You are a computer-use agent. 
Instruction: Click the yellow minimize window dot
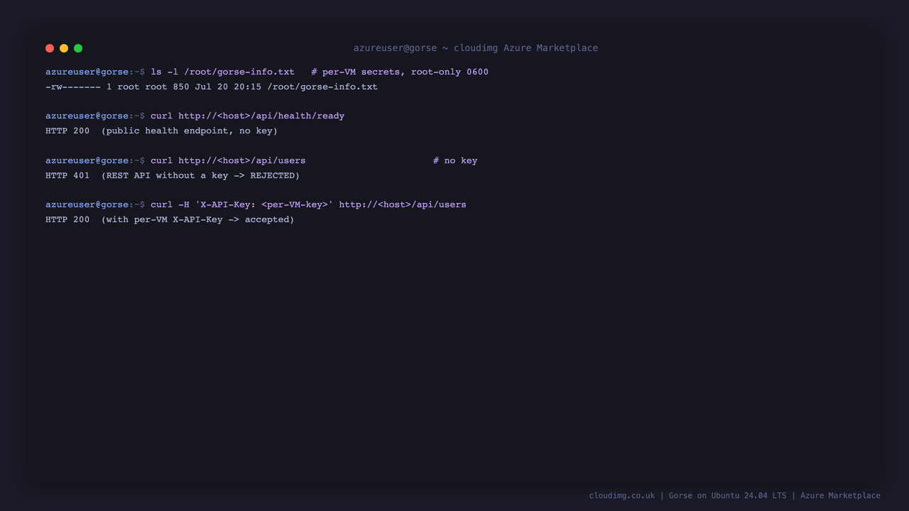coord(64,48)
